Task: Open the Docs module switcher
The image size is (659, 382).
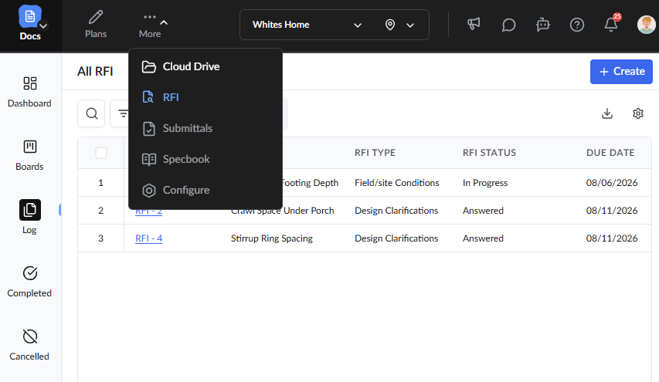Action: [x=30, y=23]
